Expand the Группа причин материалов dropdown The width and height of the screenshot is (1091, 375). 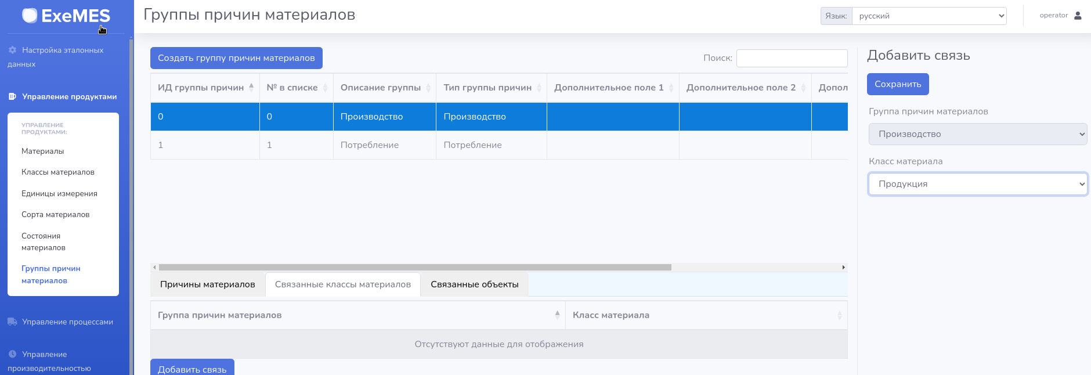pyautogui.click(x=977, y=134)
